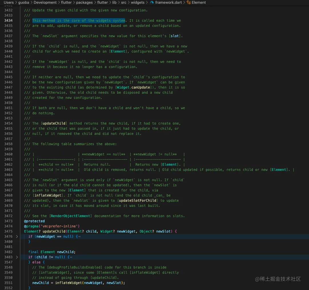Click line number 3475 in gutter
Screen dimensions: 309x290
pos(8,231)
